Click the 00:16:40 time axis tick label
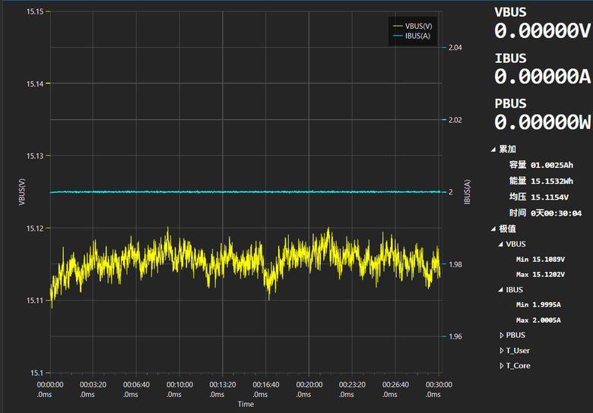The height and width of the screenshot is (413, 593). pyautogui.click(x=266, y=389)
